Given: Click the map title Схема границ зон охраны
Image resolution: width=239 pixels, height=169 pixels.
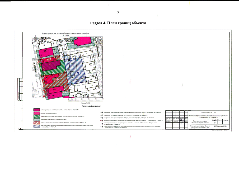Looking at the screenshot, I should (x=66, y=34).
